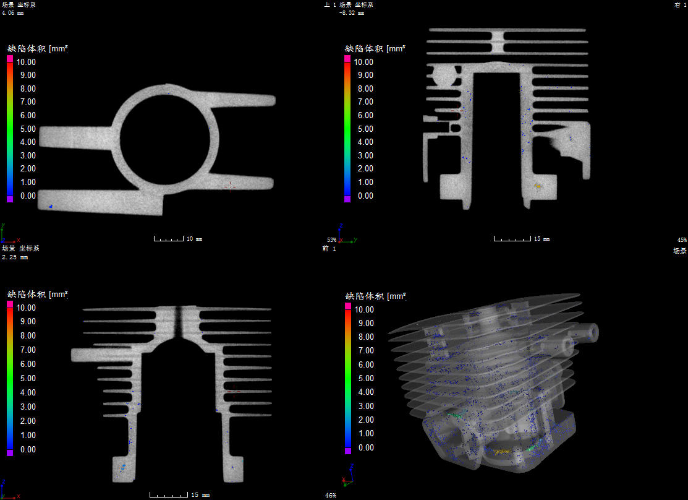Screen dimensions: 688x500
Task: Click the '上 1' view label
Action: pos(330,4)
